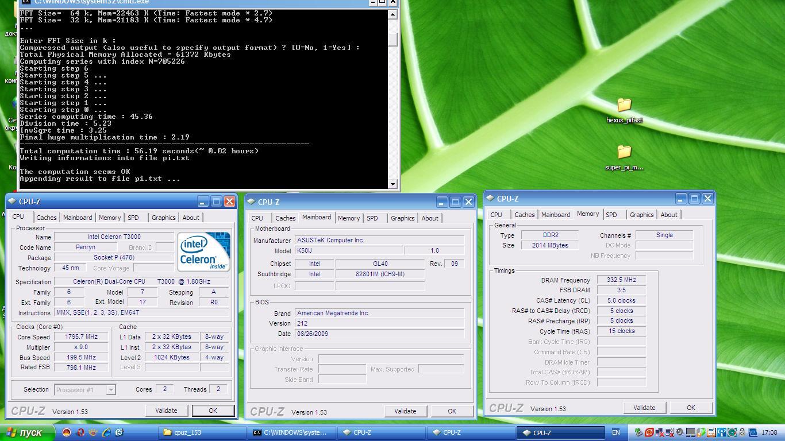Click the Model K50U field
The height and width of the screenshot is (441, 785).
pyautogui.click(x=348, y=250)
